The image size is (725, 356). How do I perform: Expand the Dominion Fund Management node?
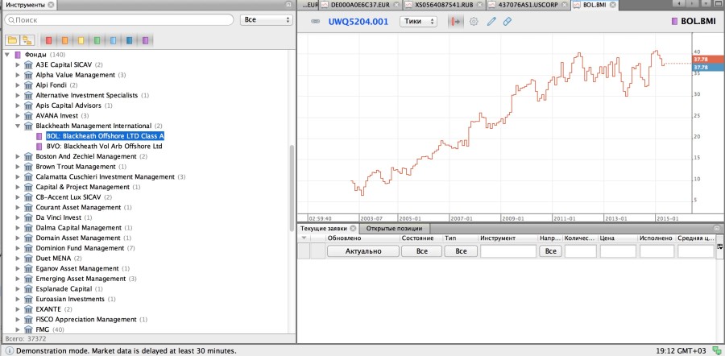point(18,248)
